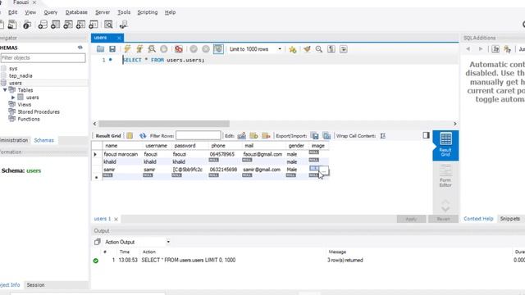This screenshot has height=295, width=525.
Task: Click import records icon
Action: pyautogui.click(x=326, y=136)
